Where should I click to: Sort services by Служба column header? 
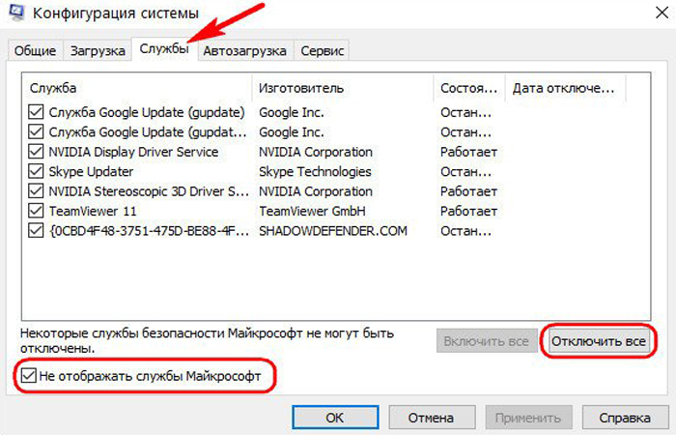(135, 88)
